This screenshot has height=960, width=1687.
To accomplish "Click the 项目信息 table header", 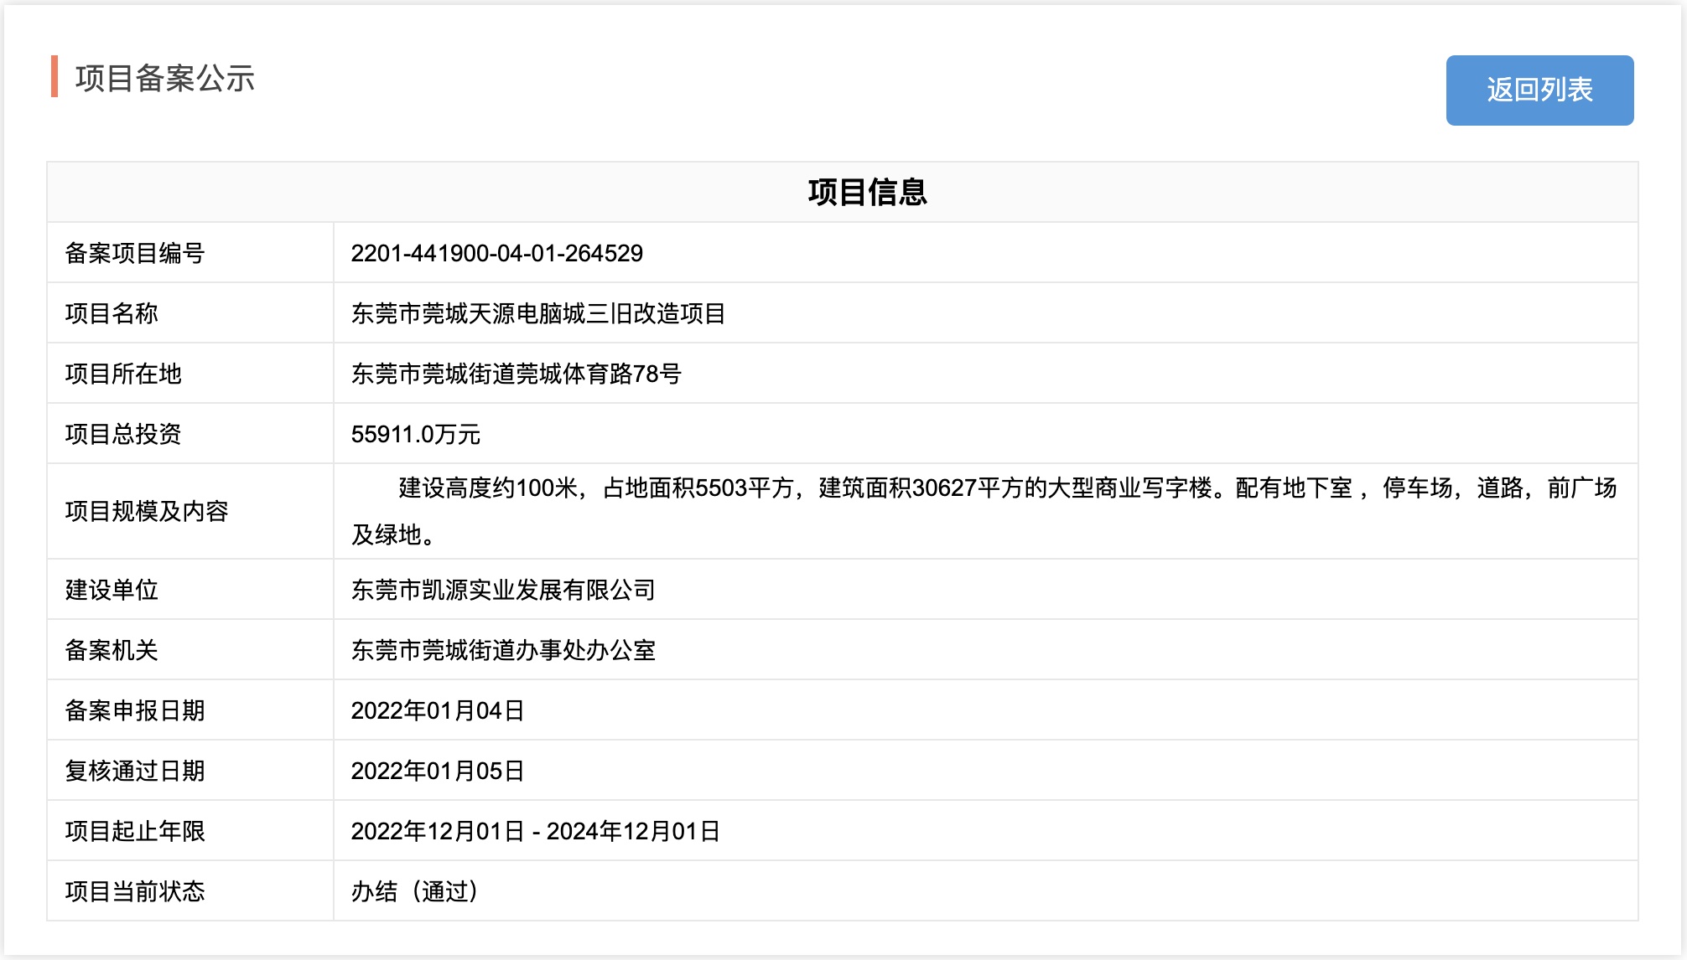I will coord(843,192).
